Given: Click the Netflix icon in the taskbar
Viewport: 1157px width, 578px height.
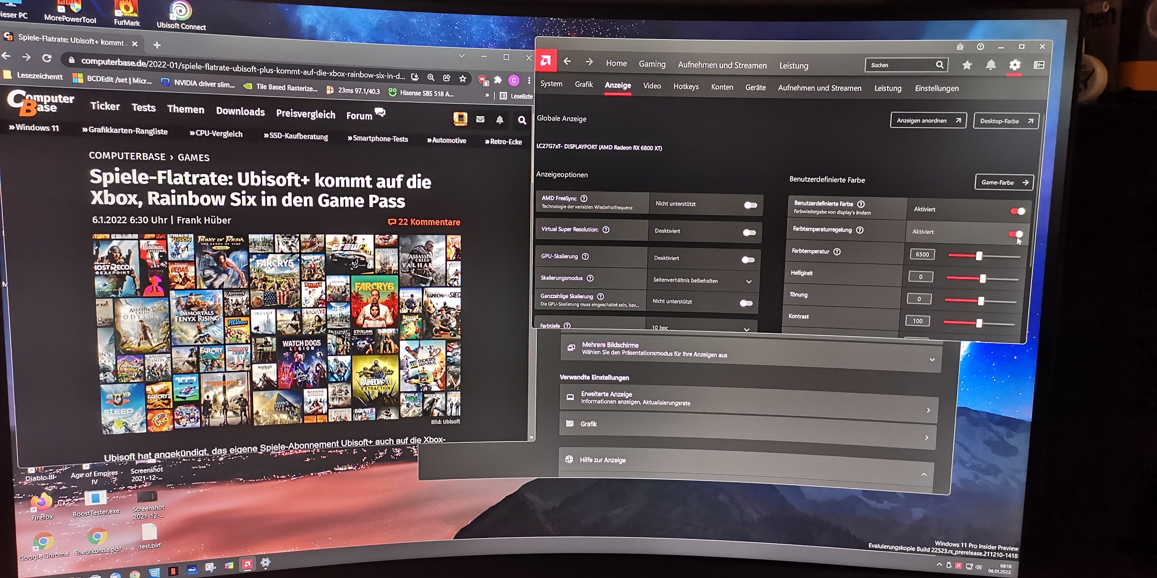Looking at the screenshot, I should click(x=173, y=571).
